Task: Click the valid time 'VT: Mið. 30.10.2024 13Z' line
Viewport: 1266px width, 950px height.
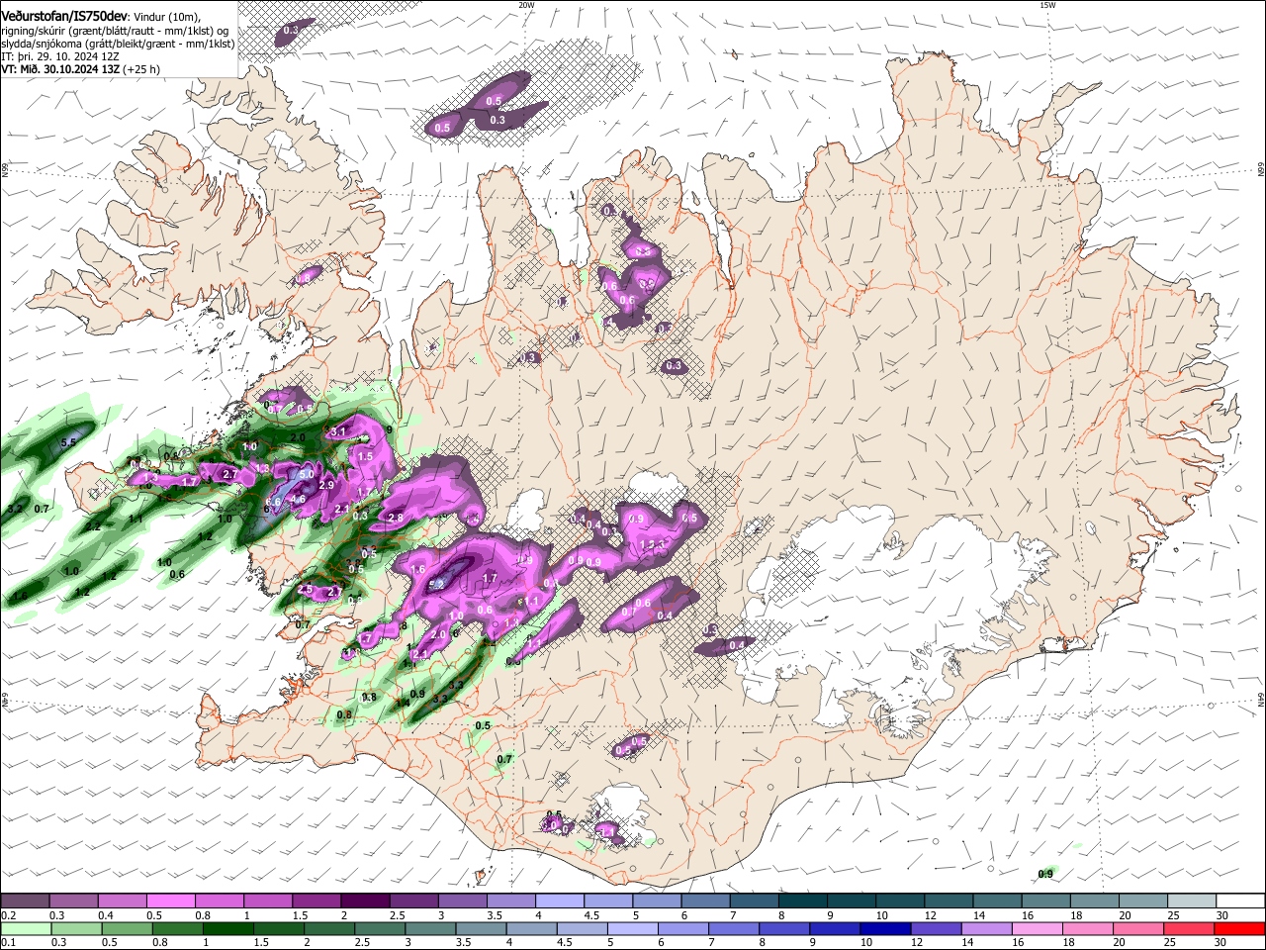Action: [x=62, y=70]
